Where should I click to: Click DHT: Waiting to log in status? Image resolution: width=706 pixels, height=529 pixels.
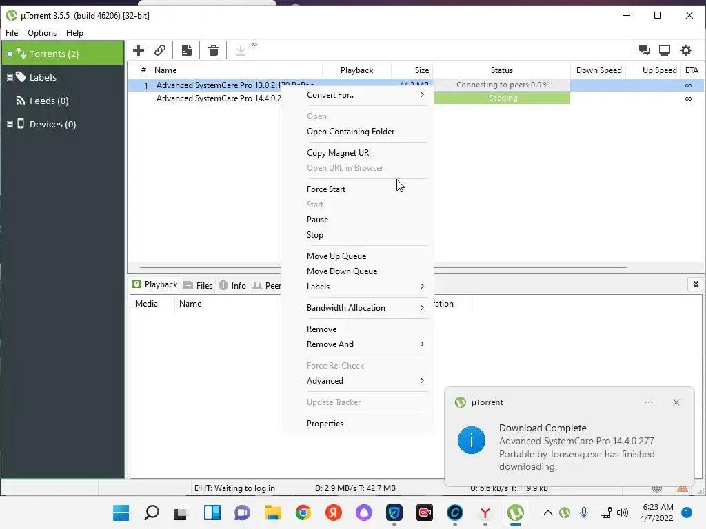(x=234, y=488)
